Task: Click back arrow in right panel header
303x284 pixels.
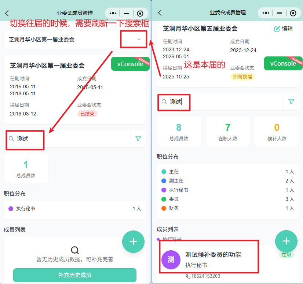Action: tap(160, 13)
